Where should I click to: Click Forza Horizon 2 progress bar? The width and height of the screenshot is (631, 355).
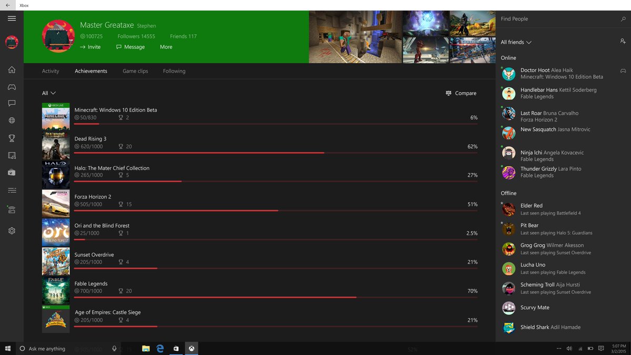tap(276, 210)
